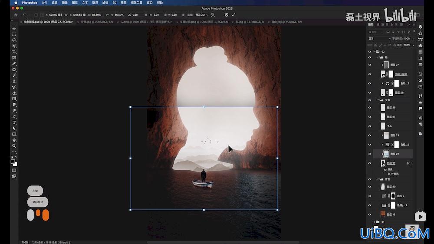Commit the transform with the checkmark

[233, 15]
